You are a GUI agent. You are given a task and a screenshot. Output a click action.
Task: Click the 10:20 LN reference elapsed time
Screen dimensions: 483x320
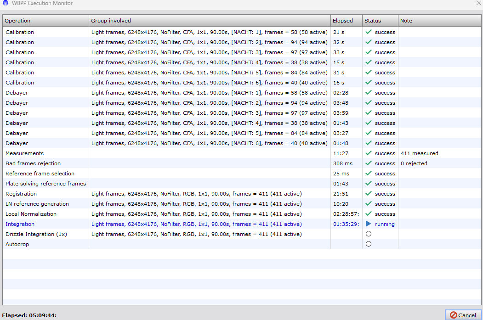[341, 204]
